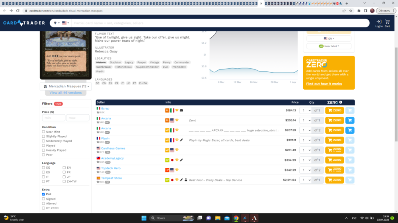
Task: Expand the Mercadian Masques version dropdown
Action: pyautogui.click(x=66, y=86)
